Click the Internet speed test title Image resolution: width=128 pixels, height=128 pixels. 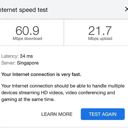tap(24, 10)
